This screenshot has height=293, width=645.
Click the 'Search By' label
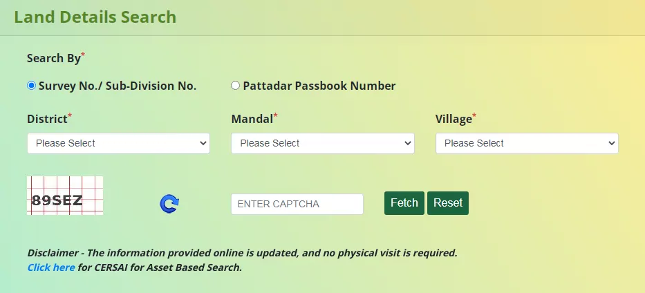click(54, 59)
